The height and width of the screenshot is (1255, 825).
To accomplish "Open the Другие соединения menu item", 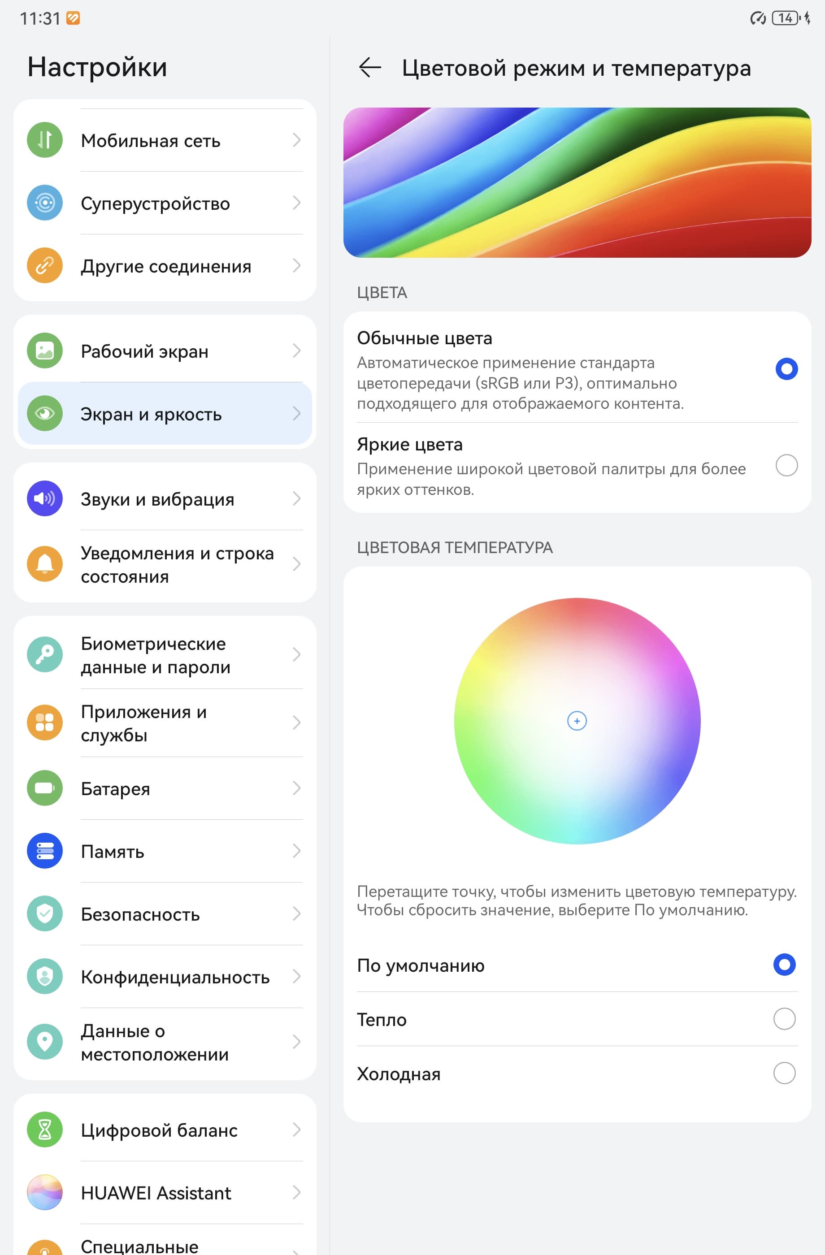I will click(165, 266).
